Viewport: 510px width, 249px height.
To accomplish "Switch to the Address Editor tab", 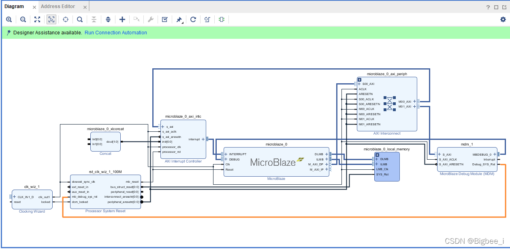I will click(58, 6).
